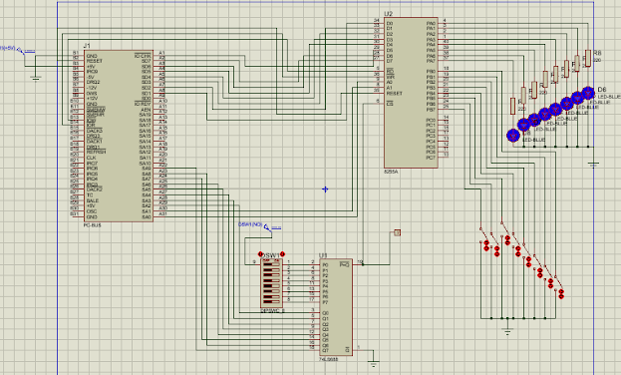Toggle the eighth DSW1 DIP switch position
Viewport: 621px width, 375px height.
271,300
